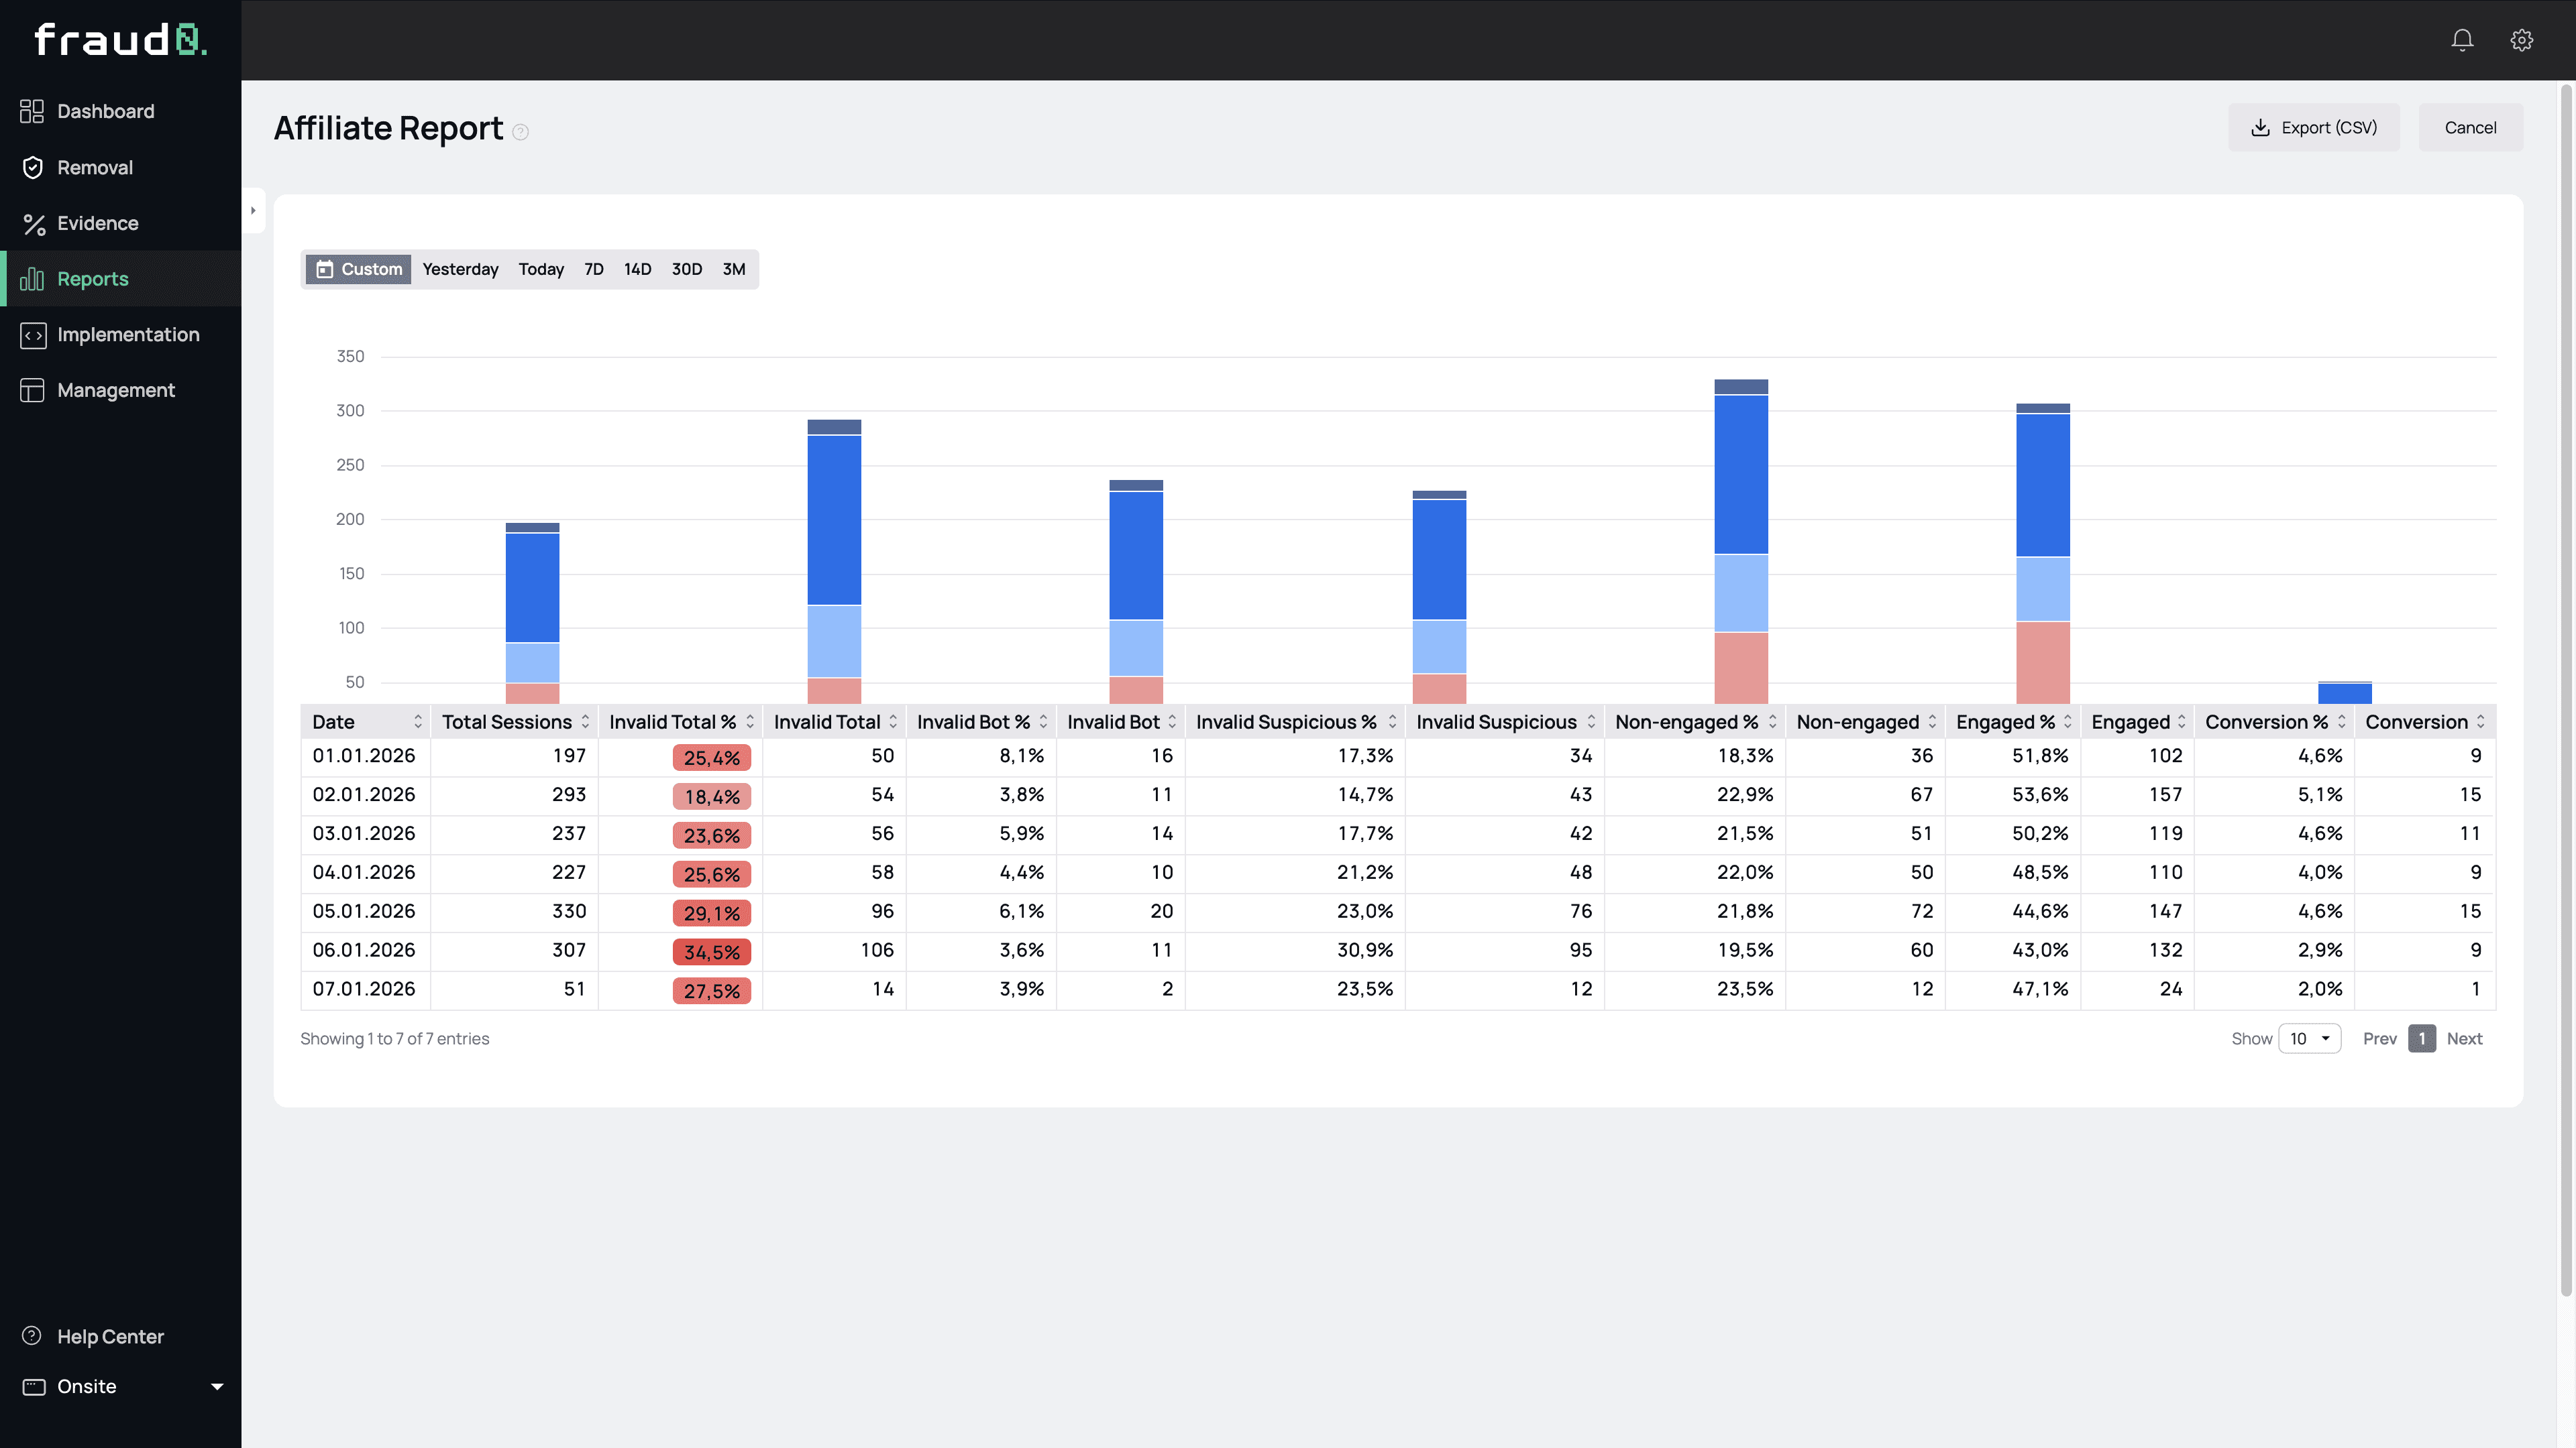The height and width of the screenshot is (1448, 2576).
Task: Toggle sorting on the Total Sessions column
Action: click(x=587, y=721)
